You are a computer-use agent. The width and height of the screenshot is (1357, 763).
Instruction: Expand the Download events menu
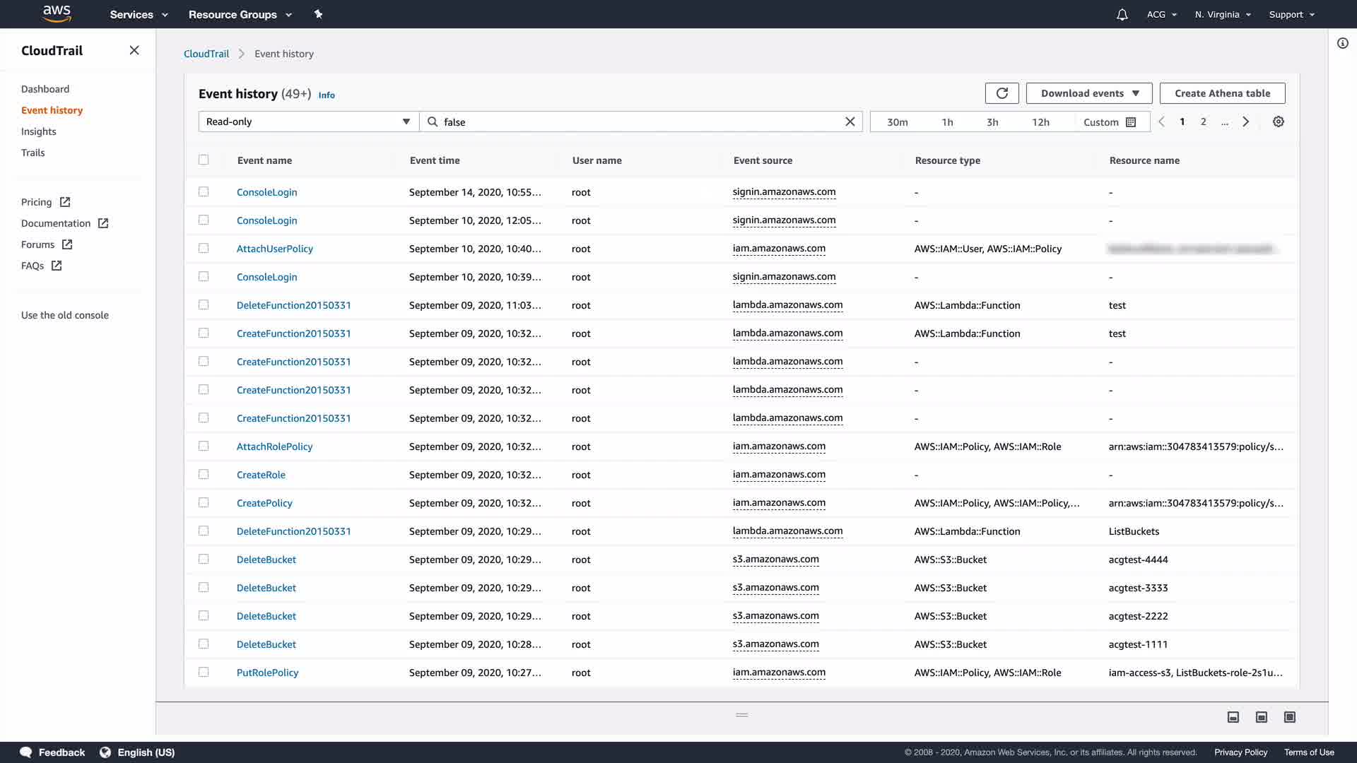pos(1088,93)
